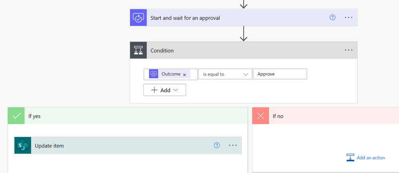Remove the Outcome token from condition
399x173 pixels.
pos(185,75)
